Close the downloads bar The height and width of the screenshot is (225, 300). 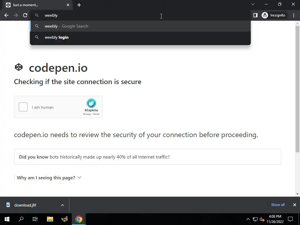click(295, 205)
